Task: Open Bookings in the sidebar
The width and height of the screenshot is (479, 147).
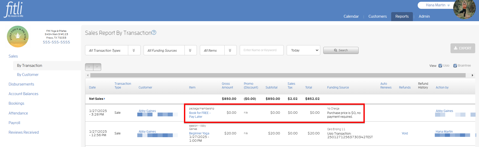Action: pyautogui.click(x=16, y=103)
